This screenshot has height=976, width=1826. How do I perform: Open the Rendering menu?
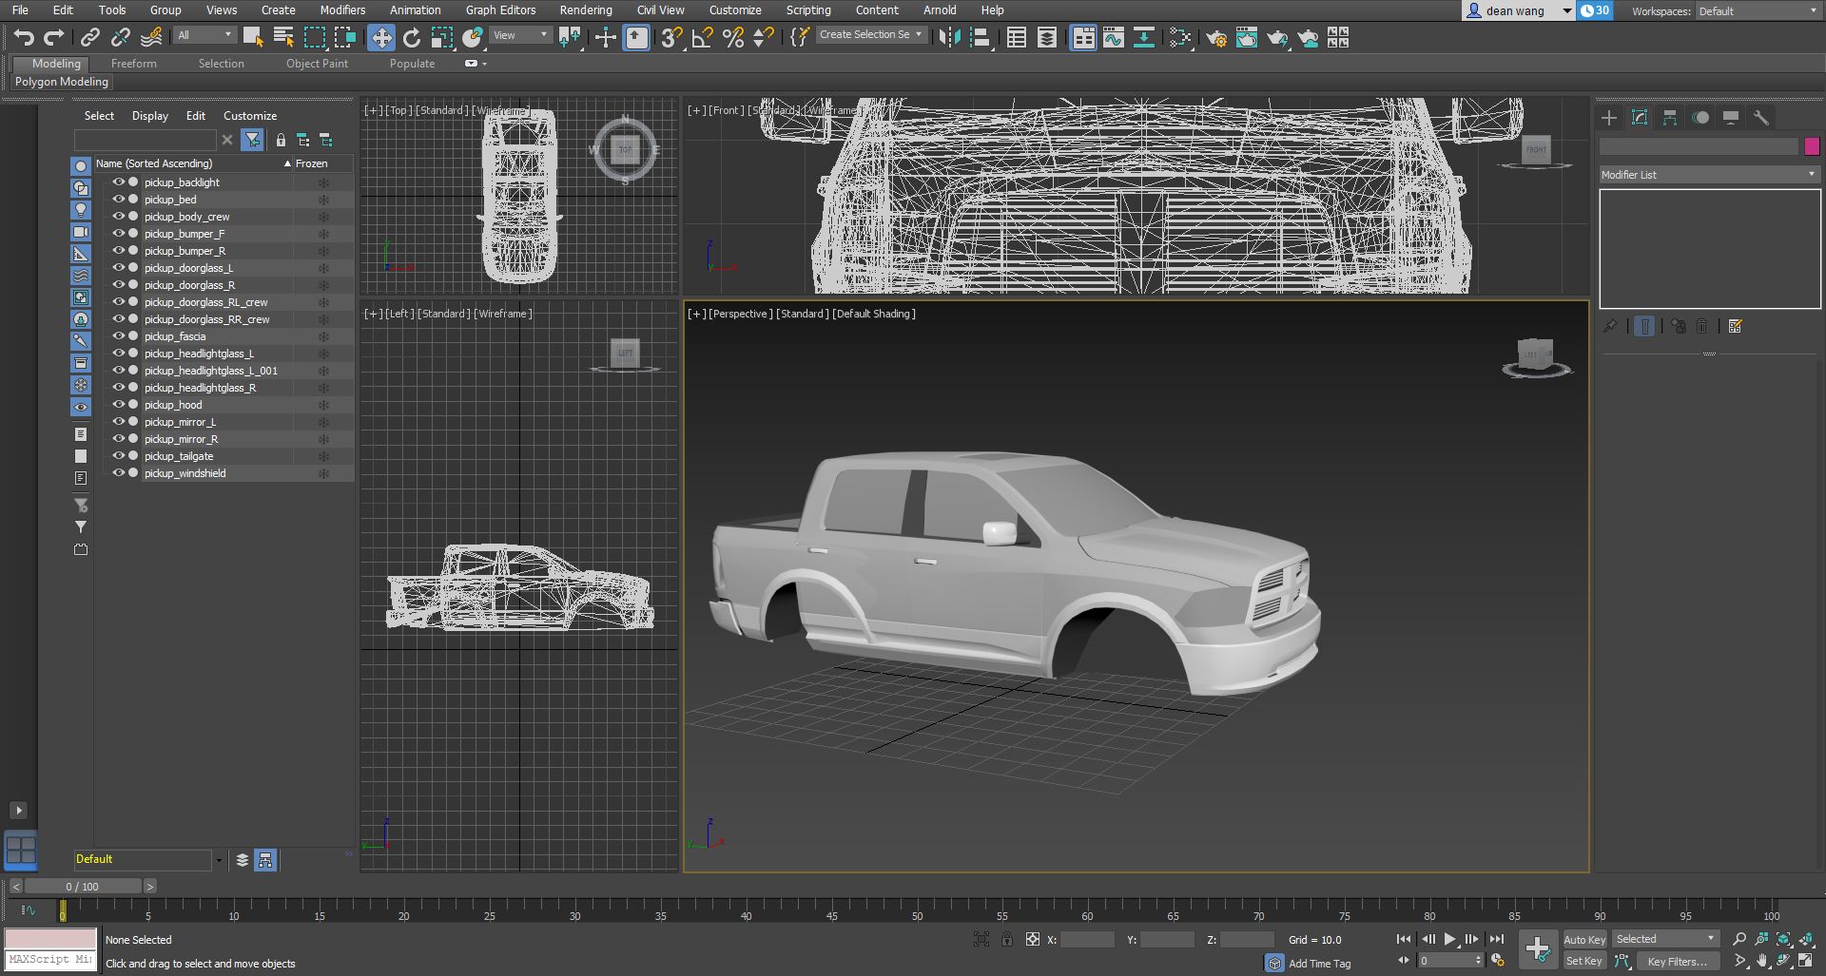pyautogui.click(x=585, y=10)
